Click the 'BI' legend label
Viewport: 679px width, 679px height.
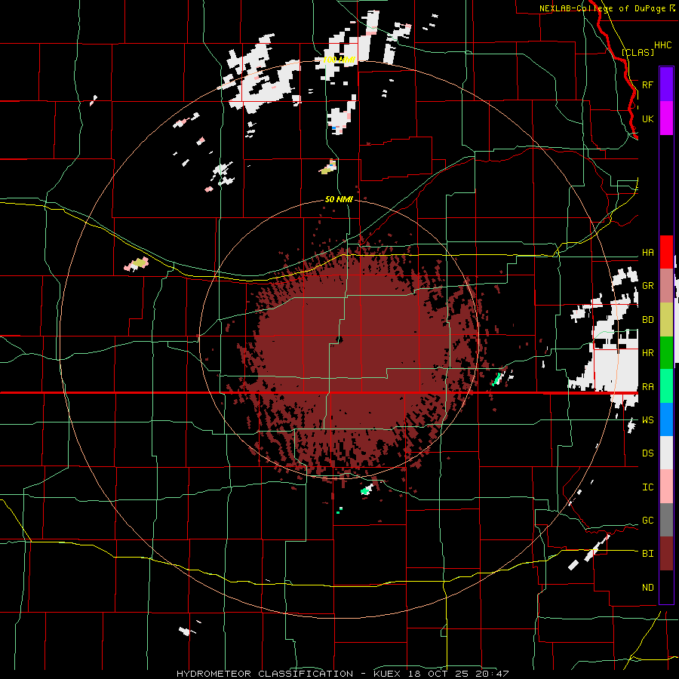pyautogui.click(x=647, y=554)
